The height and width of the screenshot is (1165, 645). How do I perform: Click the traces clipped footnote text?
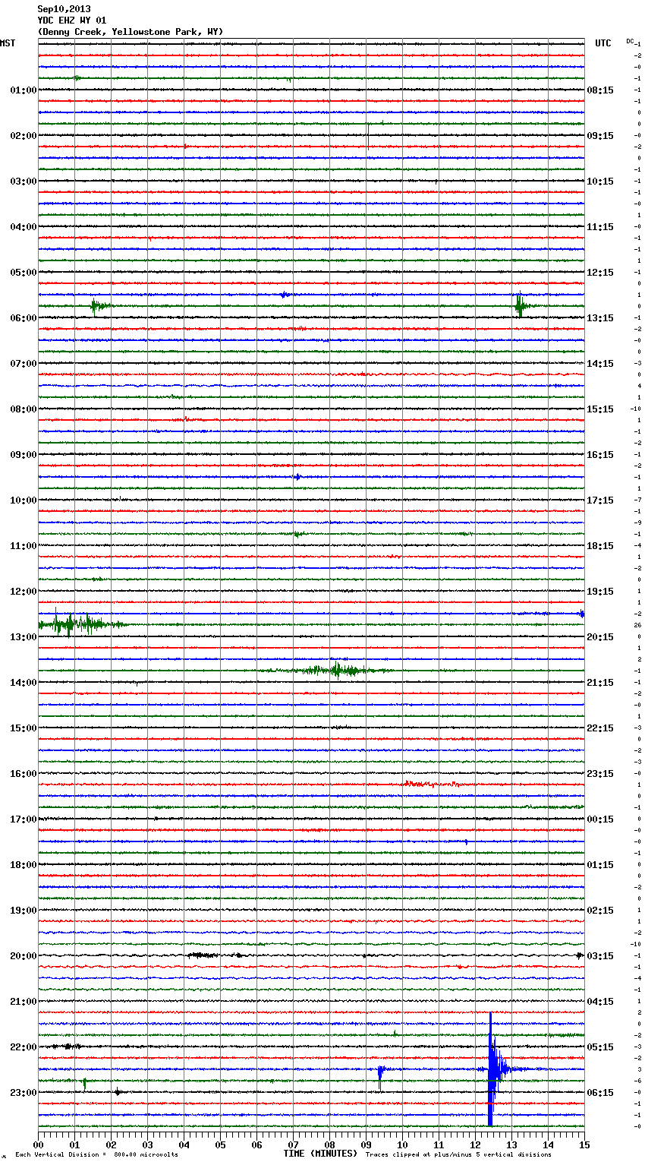pyautogui.click(x=458, y=1155)
